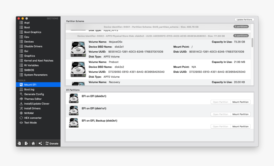274x166 pixels.
Task: Select Kernel and Kext Patches
Action: [38, 61]
